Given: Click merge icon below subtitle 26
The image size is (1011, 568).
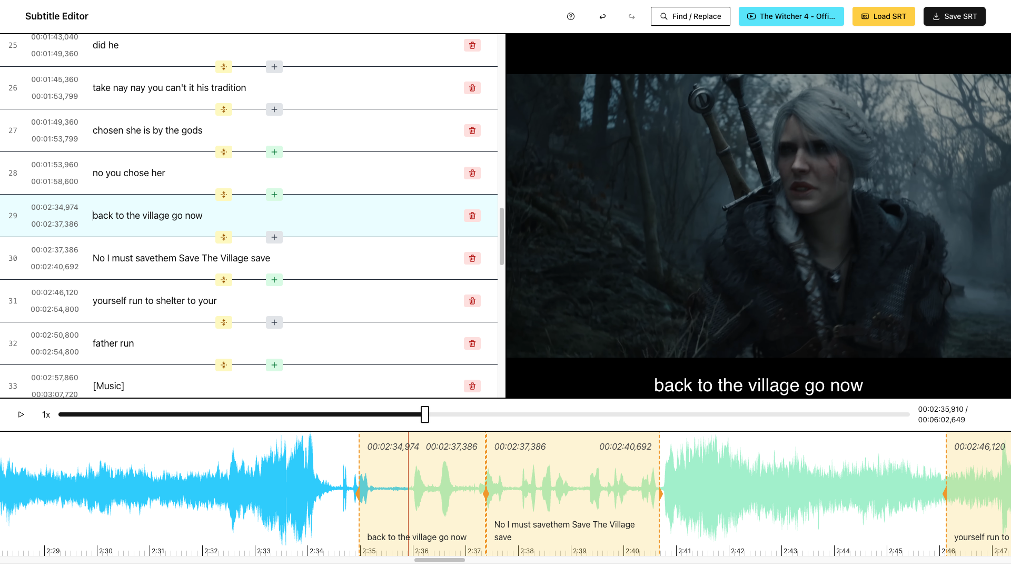Looking at the screenshot, I should pos(224,109).
